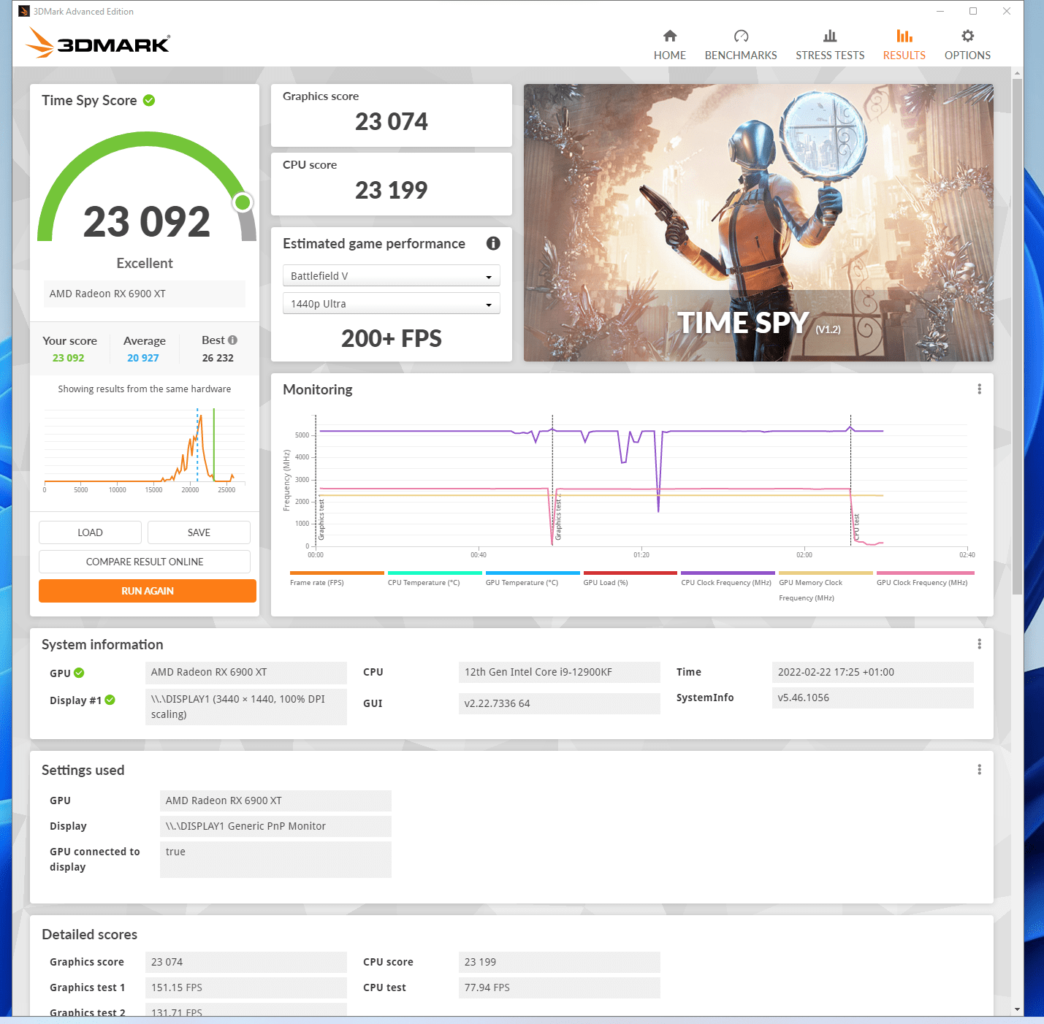Open the Battlefield V game dropdown
Image resolution: width=1044 pixels, height=1024 pixels.
[x=392, y=275]
